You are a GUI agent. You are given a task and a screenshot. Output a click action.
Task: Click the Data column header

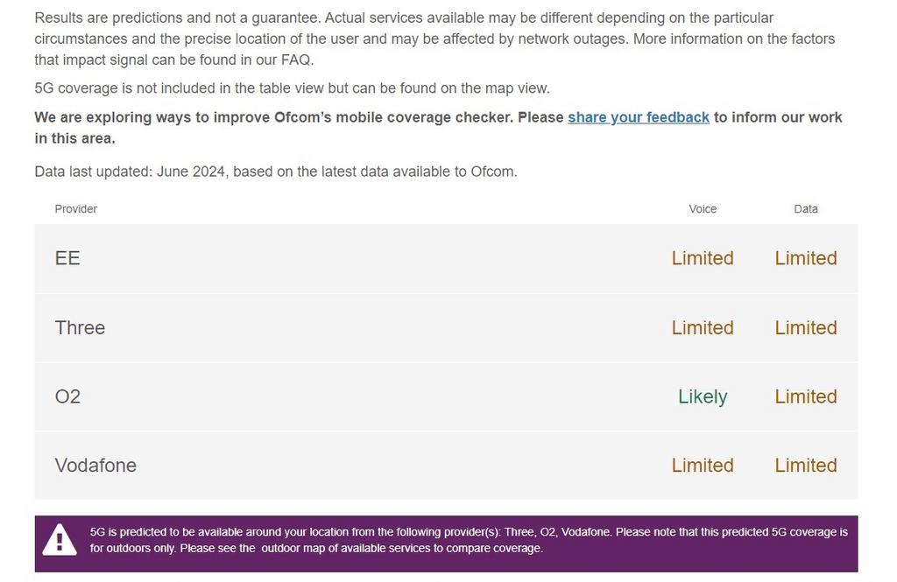pos(806,209)
